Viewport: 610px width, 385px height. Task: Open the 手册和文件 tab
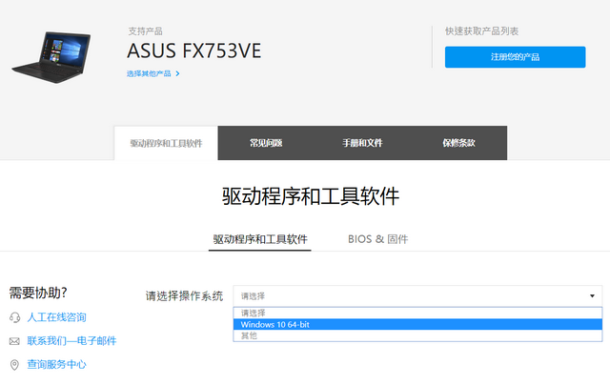coord(362,143)
